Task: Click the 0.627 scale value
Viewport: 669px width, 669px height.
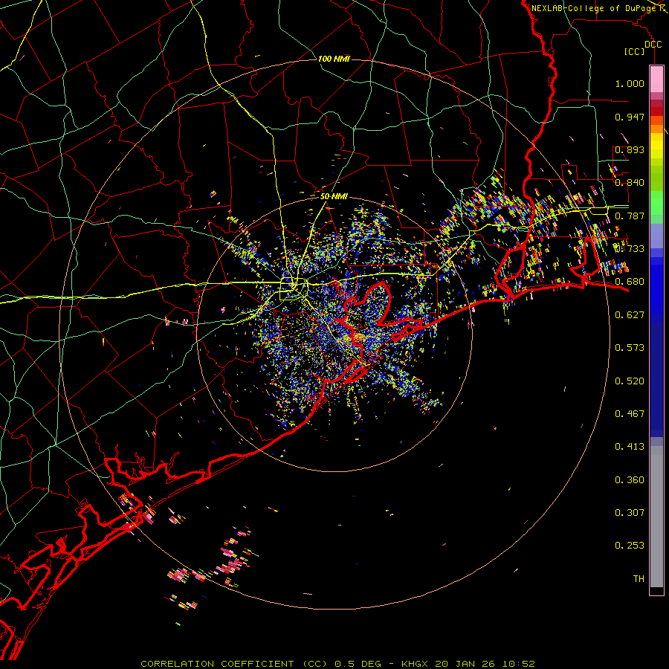Action: click(x=630, y=315)
